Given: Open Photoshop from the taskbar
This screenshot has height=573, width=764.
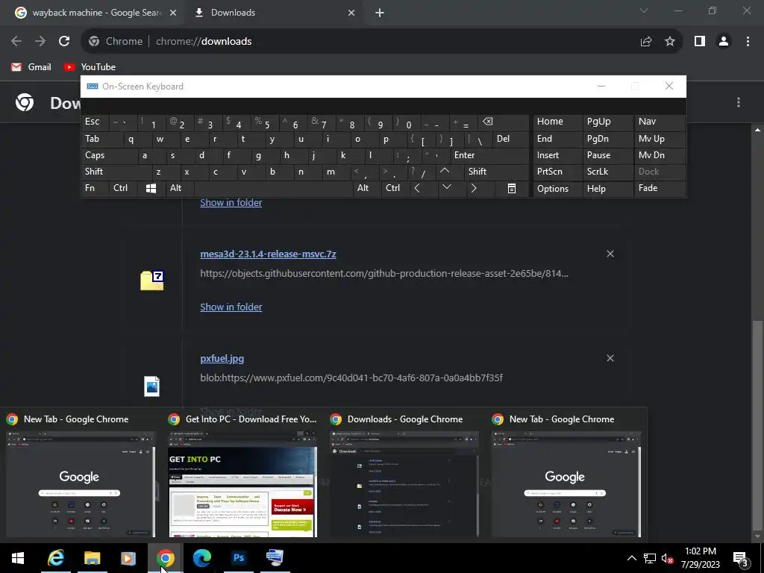Looking at the screenshot, I should (238, 558).
